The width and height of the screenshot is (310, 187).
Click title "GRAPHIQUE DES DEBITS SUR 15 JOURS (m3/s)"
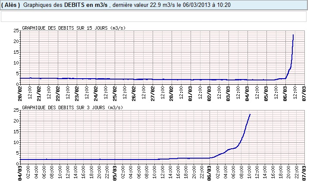coord(74,28)
